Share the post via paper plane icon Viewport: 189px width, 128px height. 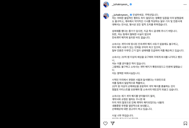pos(112,123)
